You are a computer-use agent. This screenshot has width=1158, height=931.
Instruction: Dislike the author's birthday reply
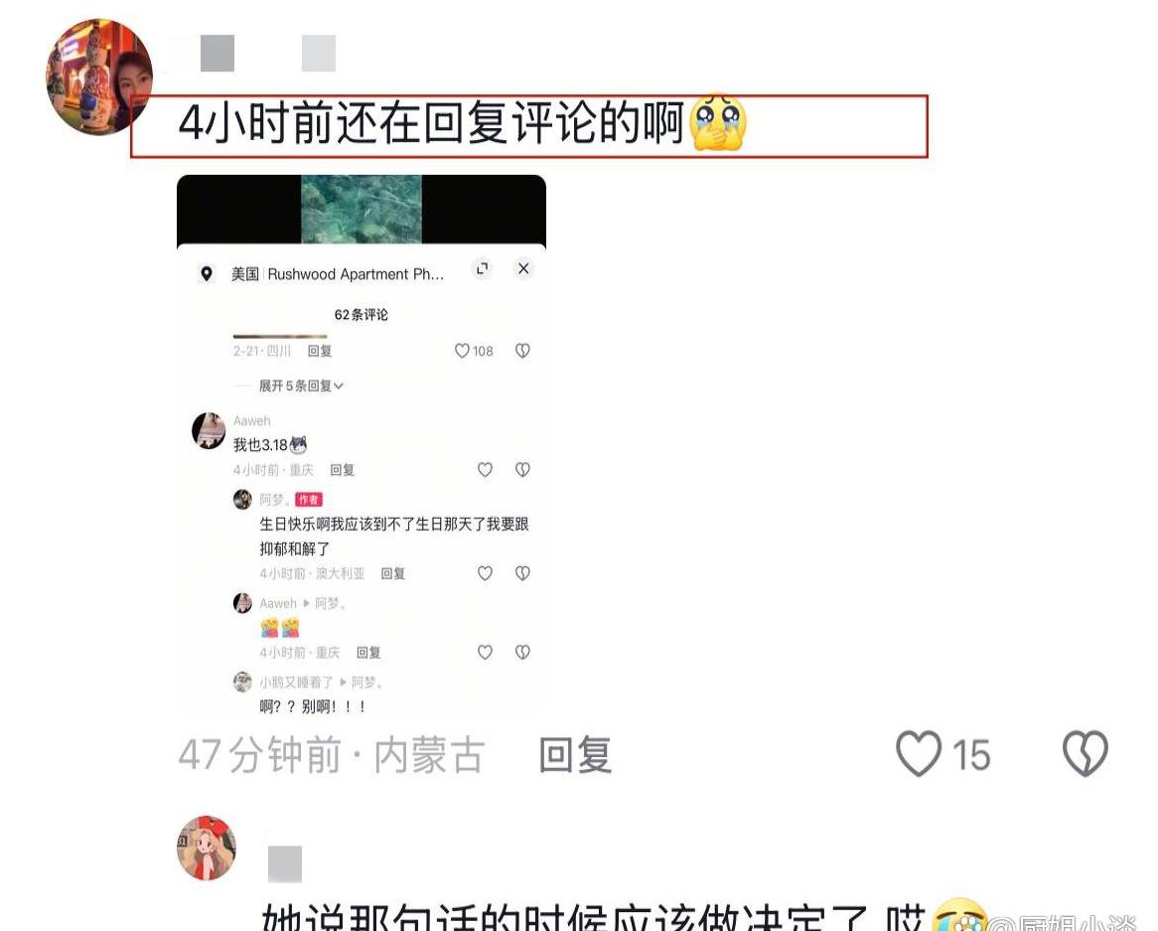(522, 572)
